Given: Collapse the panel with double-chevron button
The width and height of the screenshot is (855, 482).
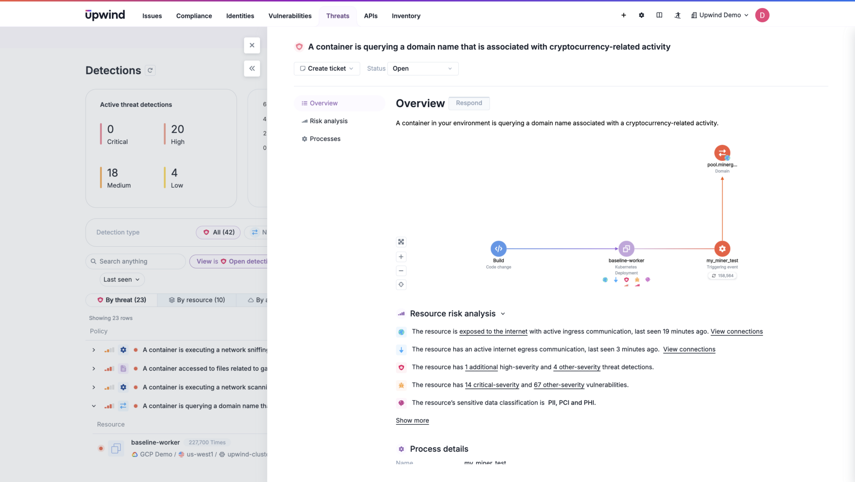Looking at the screenshot, I should pos(252,68).
